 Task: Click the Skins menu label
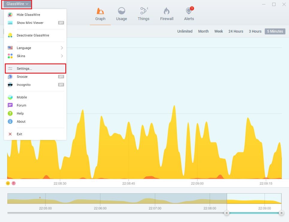21,56
